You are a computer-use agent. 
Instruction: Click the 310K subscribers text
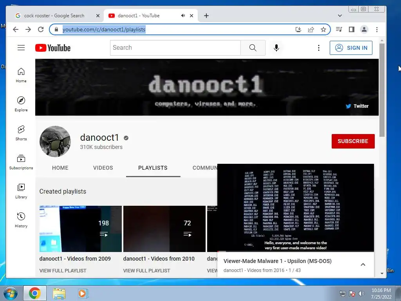click(101, 147)
